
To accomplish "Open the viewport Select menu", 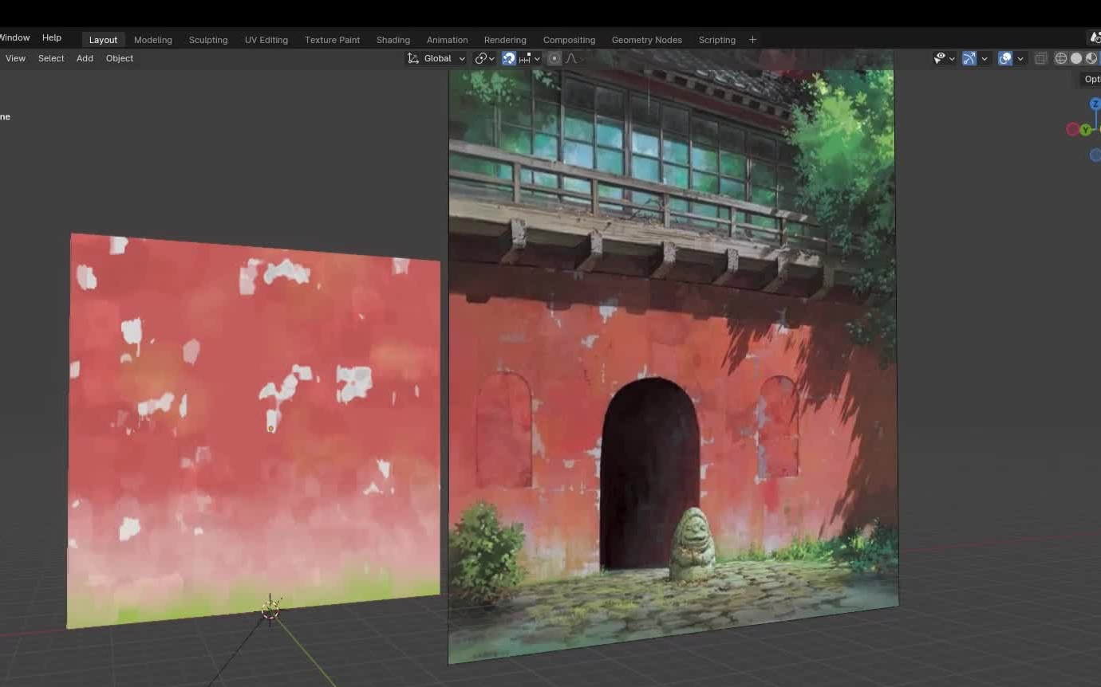I will coord(51,58).
